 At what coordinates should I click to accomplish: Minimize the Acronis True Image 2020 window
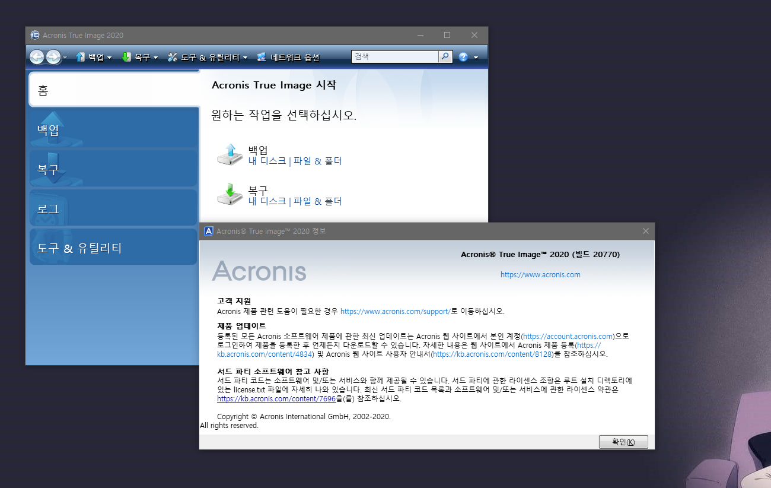click(x=420, y=35)
